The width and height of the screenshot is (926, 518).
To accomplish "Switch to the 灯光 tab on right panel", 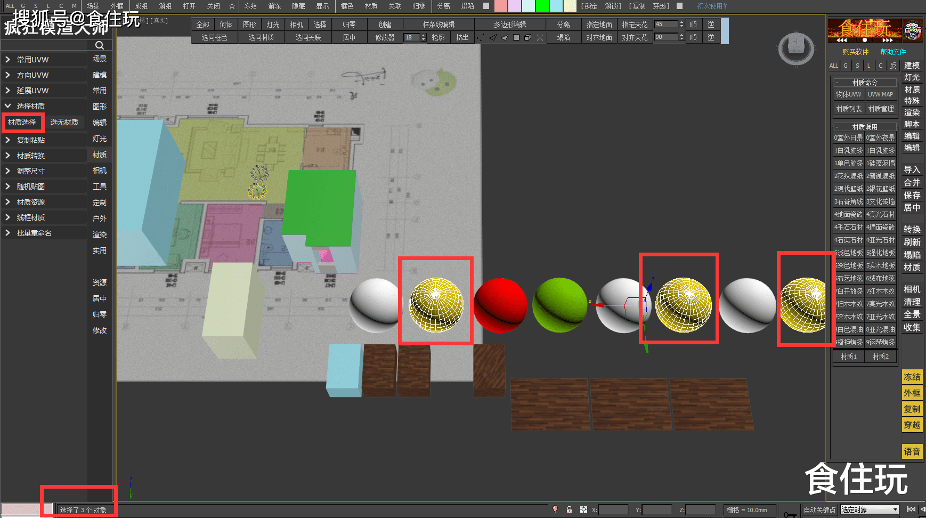I will (912, 77).
